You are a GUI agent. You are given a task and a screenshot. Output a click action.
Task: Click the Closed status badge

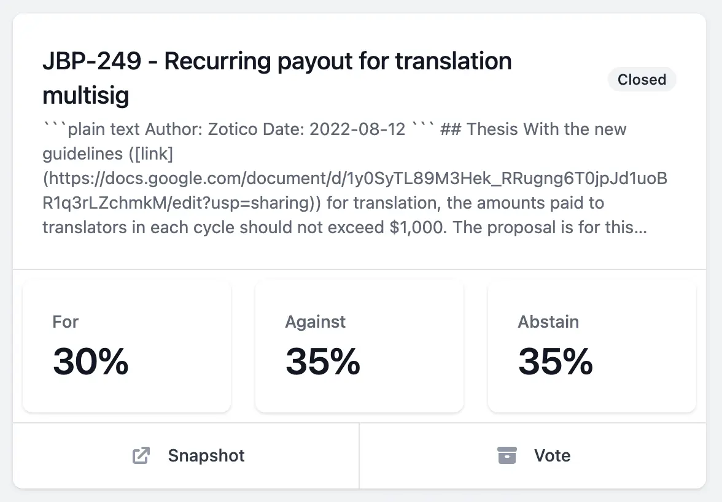(642, 80)
